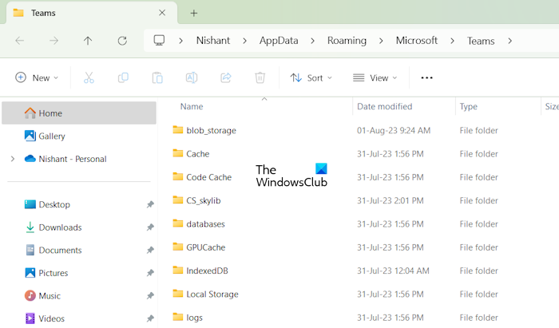Toggle the pin next to Downloads
This screenshot has width=559, height=328.
[x=150, y=227]
